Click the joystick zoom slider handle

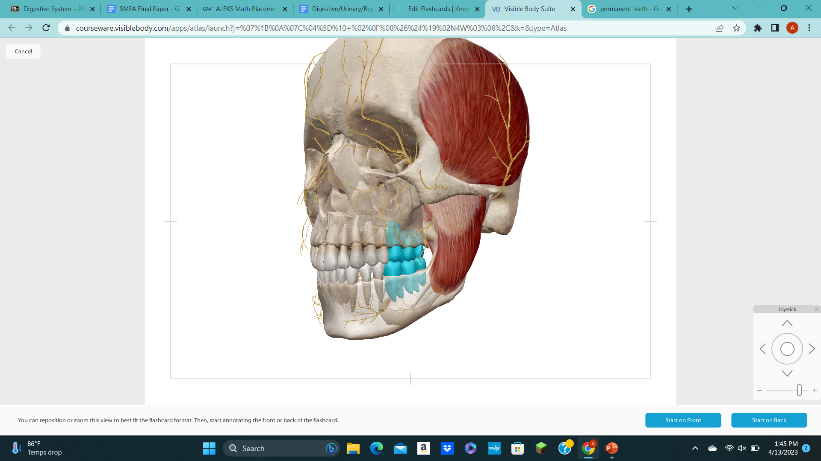click(x=800, y=390)
